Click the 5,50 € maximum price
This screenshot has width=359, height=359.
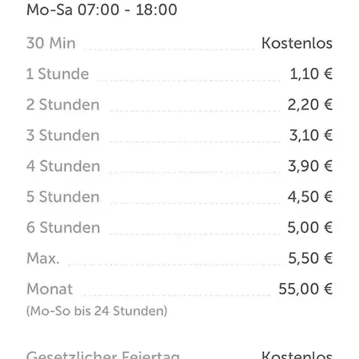point(310,258)
